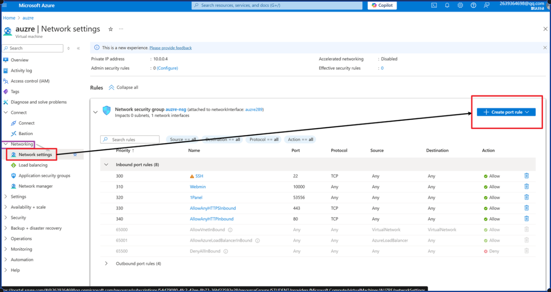Click the sidebar Search field
This screenshot has width=551, height=292.
(33, 48)
